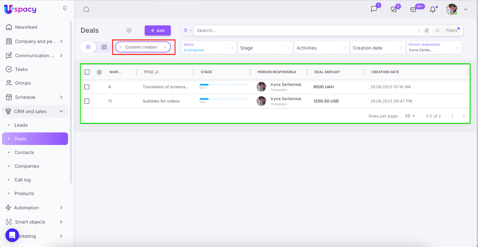The height and width of the screenshot is (247, 478).
Task: Open Contacts from CRM menu
Action: 24,153
